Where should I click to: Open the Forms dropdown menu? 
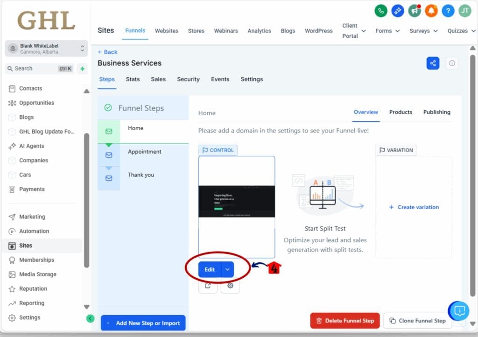point(387,31)
